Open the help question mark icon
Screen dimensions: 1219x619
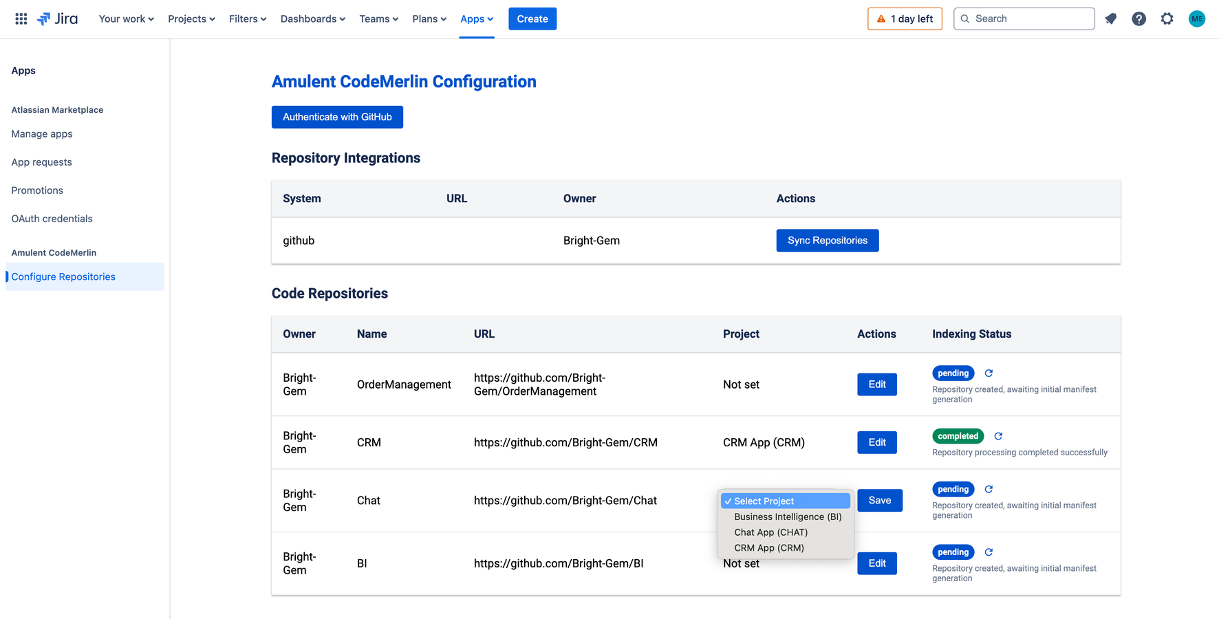click(1139, 19)
